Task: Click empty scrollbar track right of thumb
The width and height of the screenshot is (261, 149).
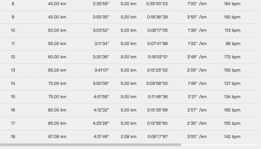Action: [220, 145]
